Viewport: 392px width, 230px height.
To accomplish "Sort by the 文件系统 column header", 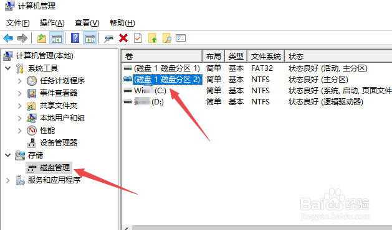I will tap(265, 57).
